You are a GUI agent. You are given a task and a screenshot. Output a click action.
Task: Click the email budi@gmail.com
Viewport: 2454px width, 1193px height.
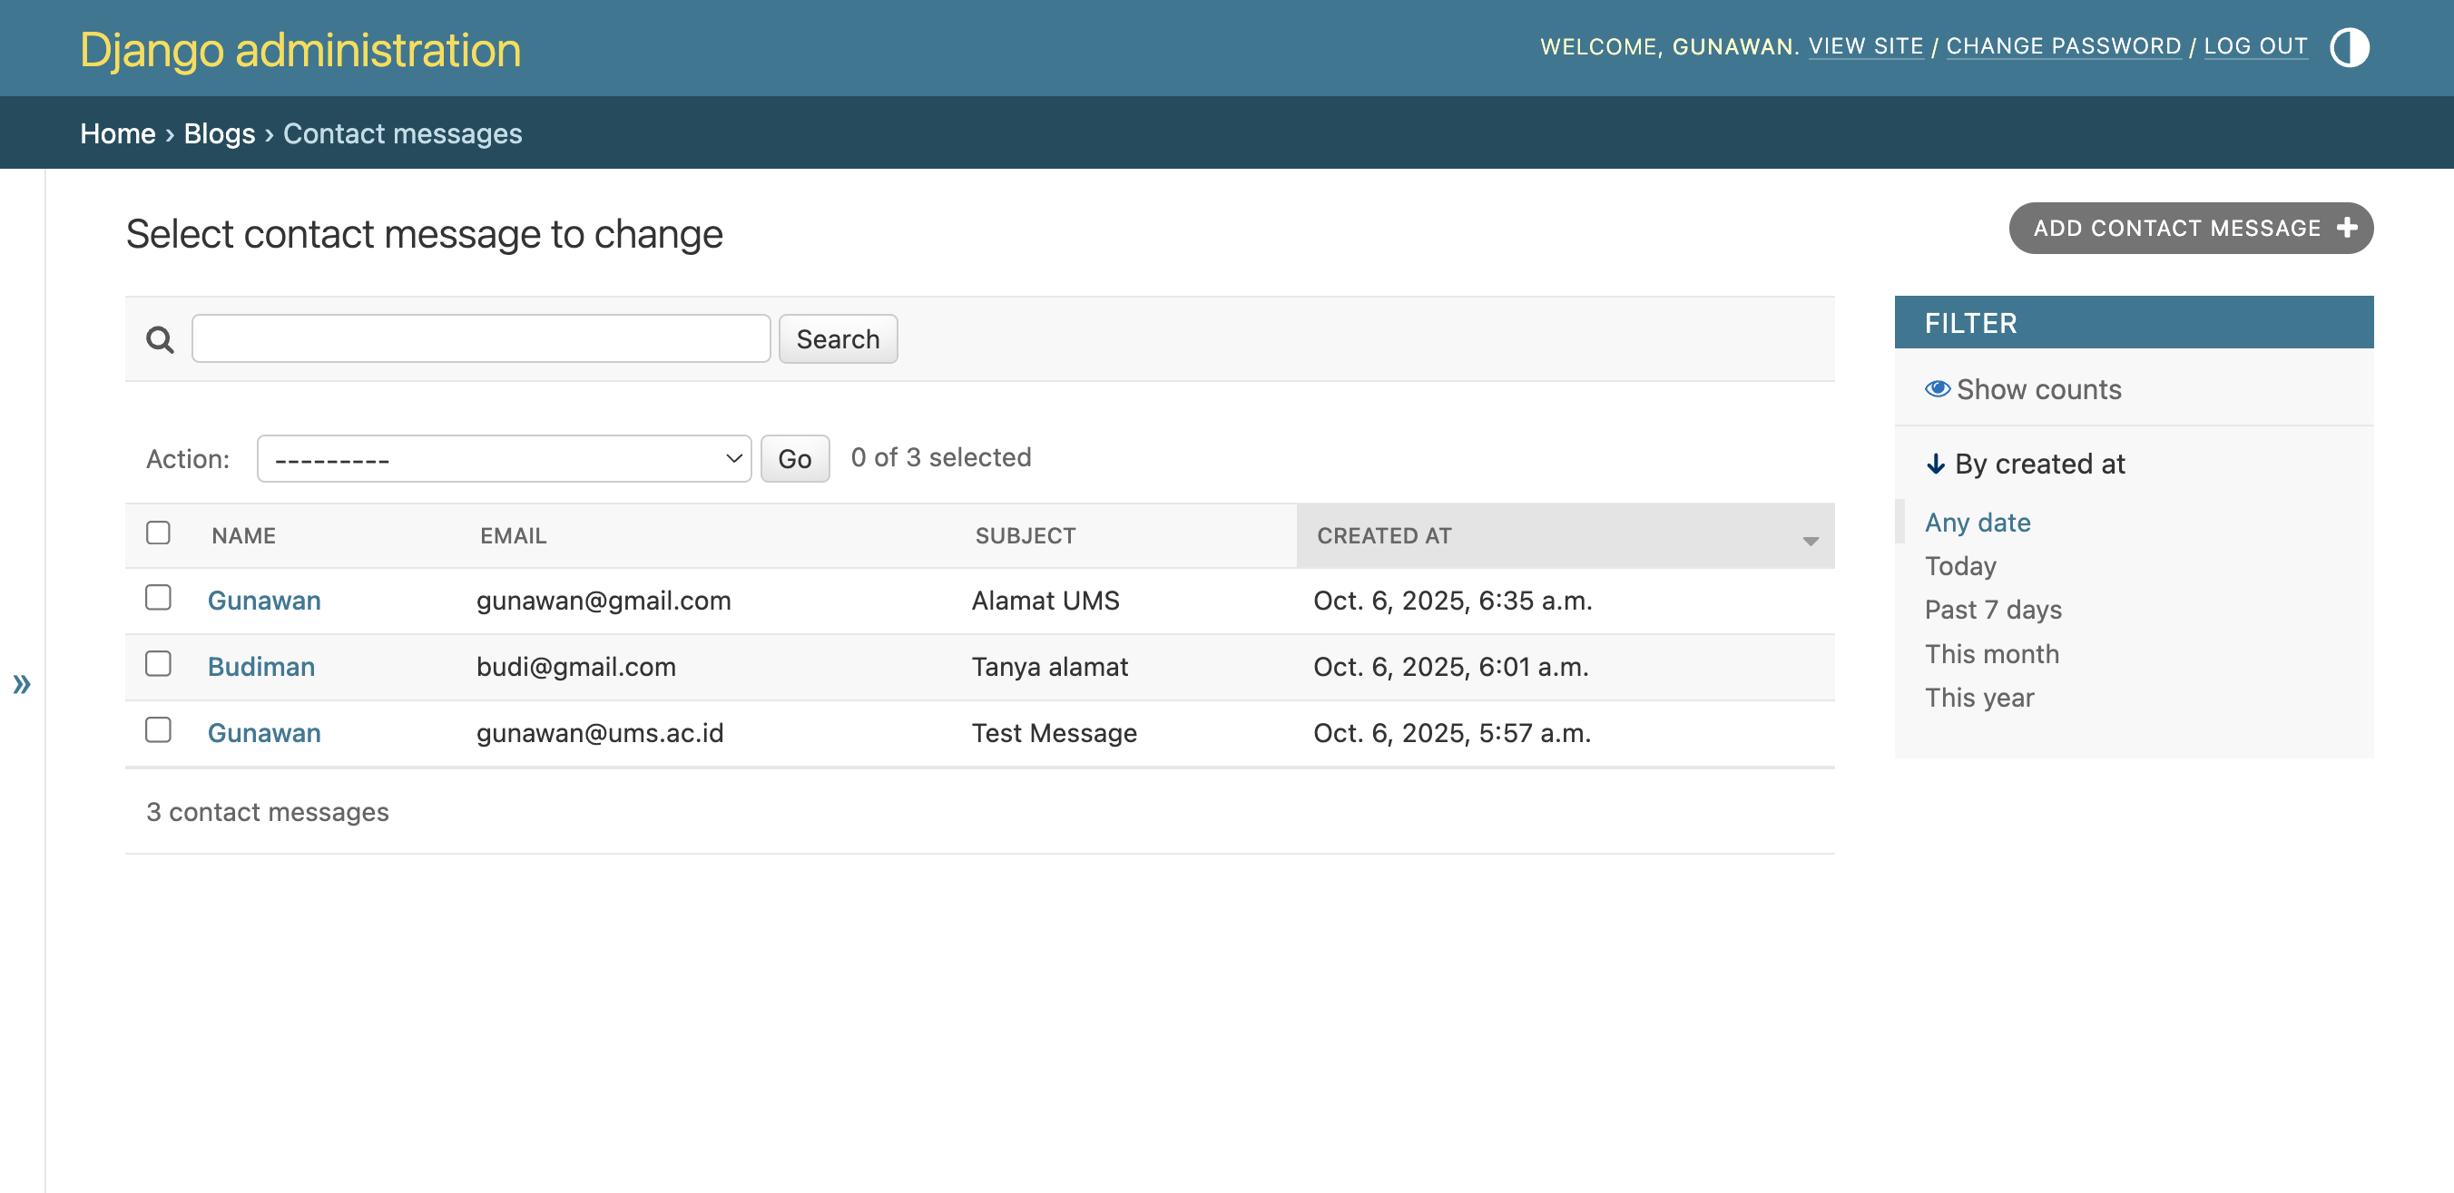point(575,667)
